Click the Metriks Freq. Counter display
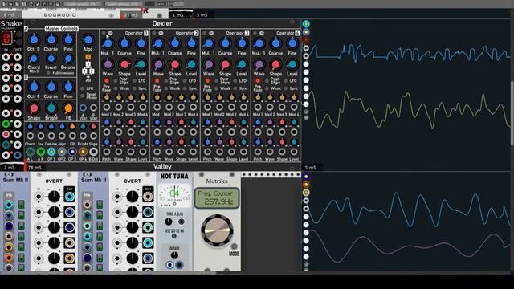 click(217, 198)
